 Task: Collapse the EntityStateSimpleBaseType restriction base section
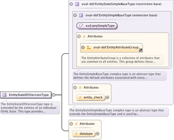[71, 4]
